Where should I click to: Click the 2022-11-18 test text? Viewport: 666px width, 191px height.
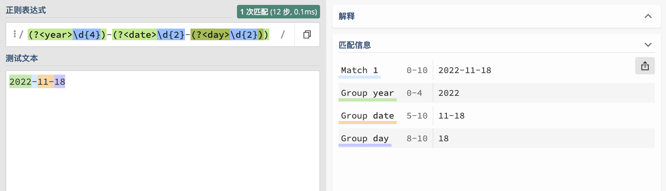(37, 82)
